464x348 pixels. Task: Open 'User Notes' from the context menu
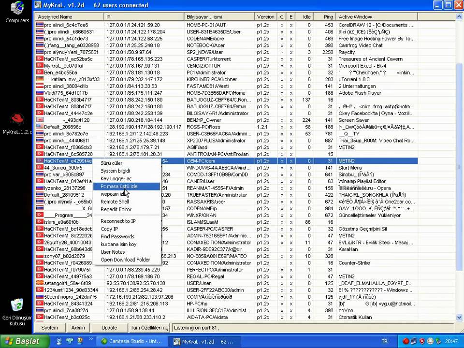[126, 252]
